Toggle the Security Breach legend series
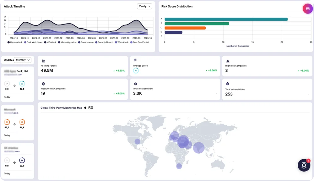 coord(104,42)
